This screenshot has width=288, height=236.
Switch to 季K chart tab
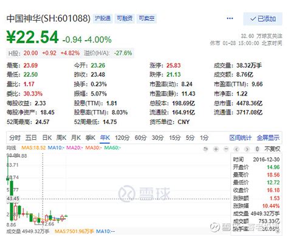coord(90,138)
